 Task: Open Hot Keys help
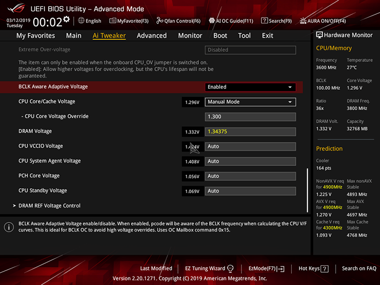pyautogui.click(x=313, y=268)
